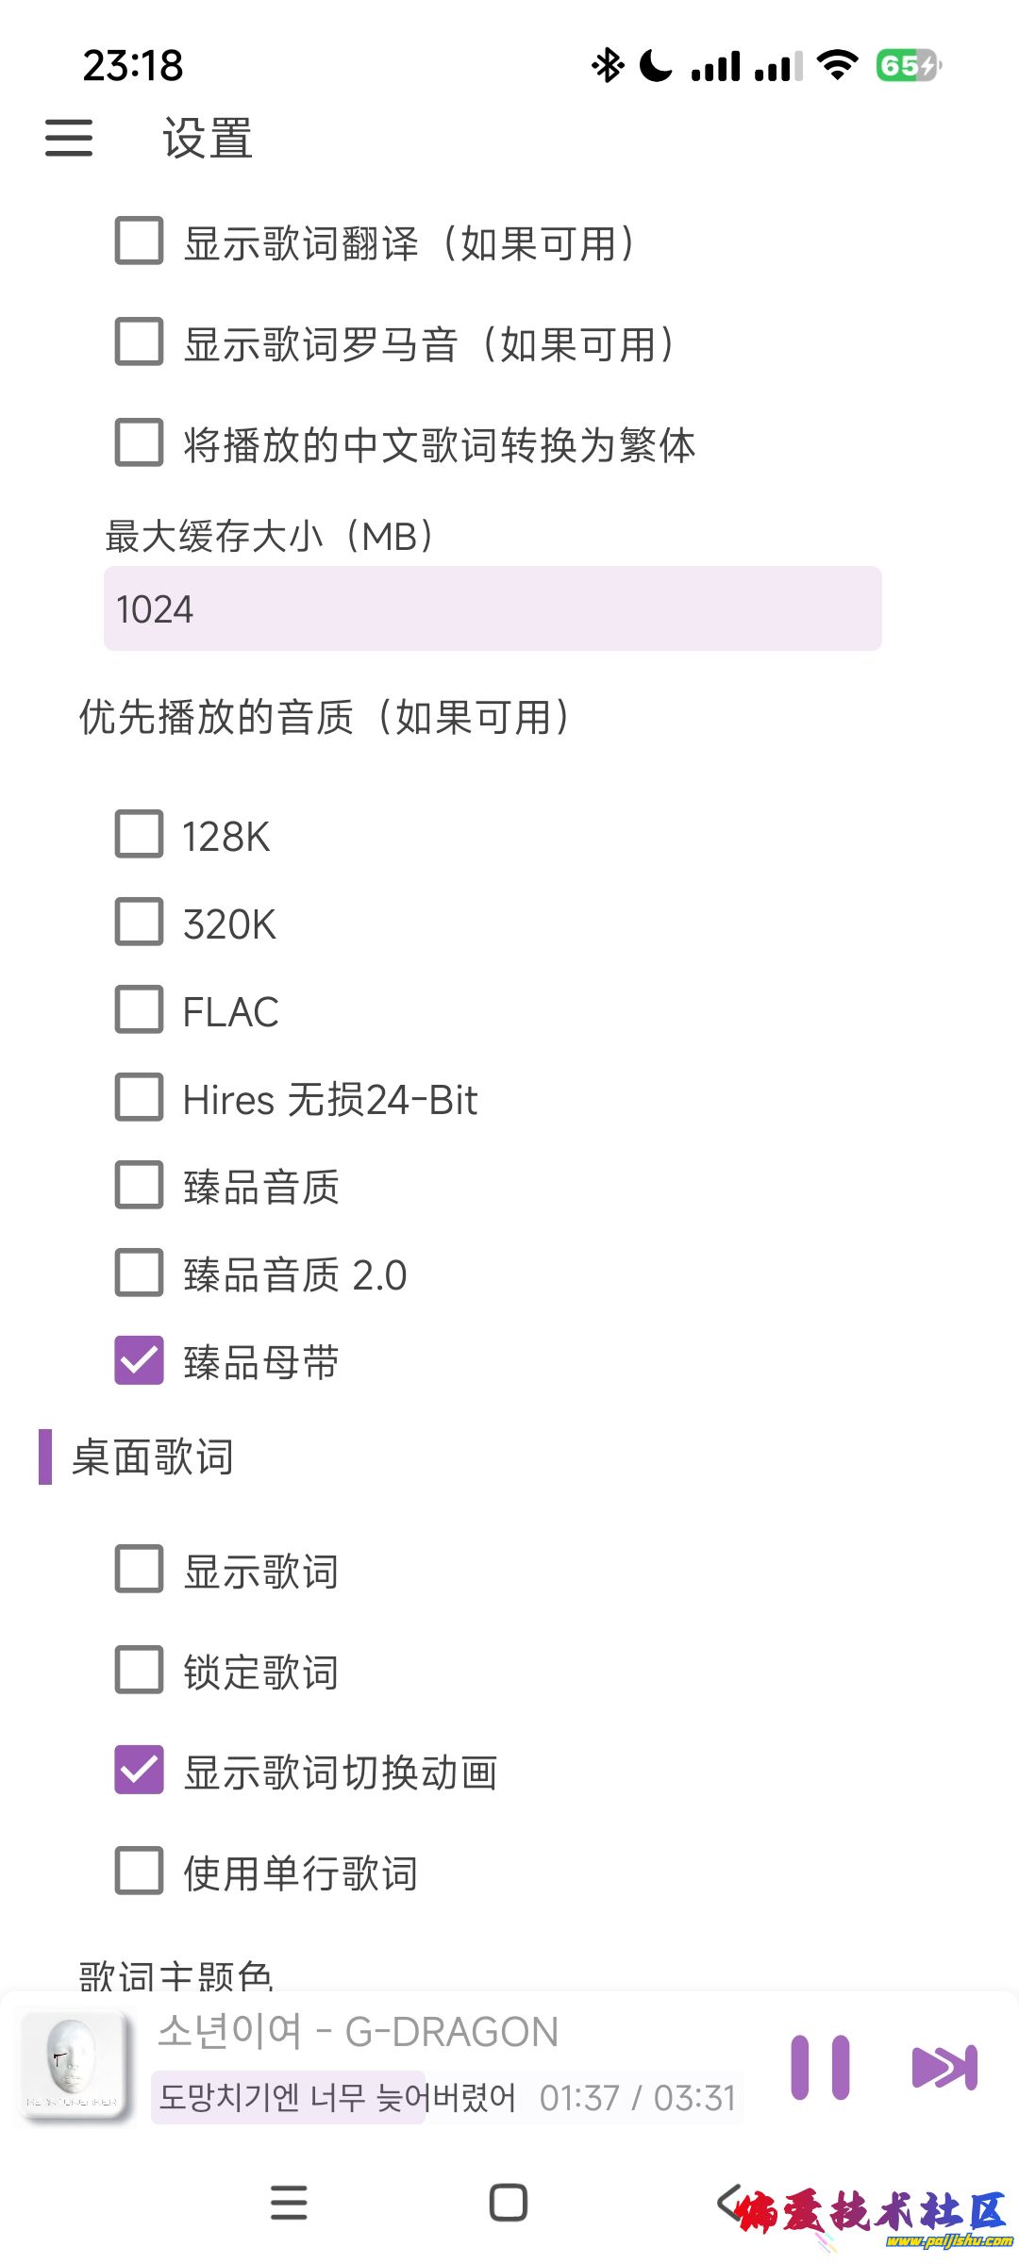Toggle 将播放的中文歌词转换为繁体 checkbox
The width and height of the screenshot is (1019, 2264).
point(139,442)
